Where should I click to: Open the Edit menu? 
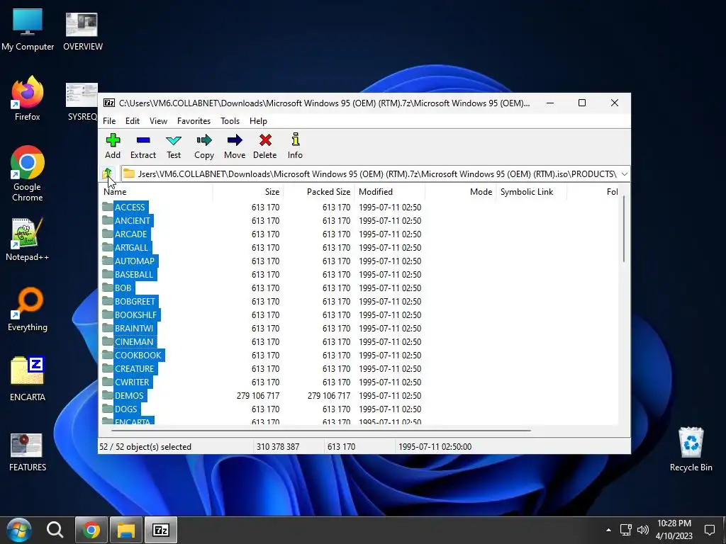[133, 120]
